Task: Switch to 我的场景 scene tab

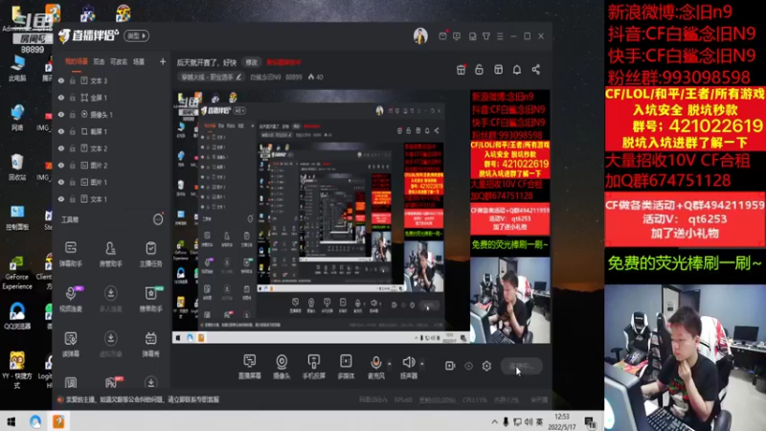Action: click(77, 61)
